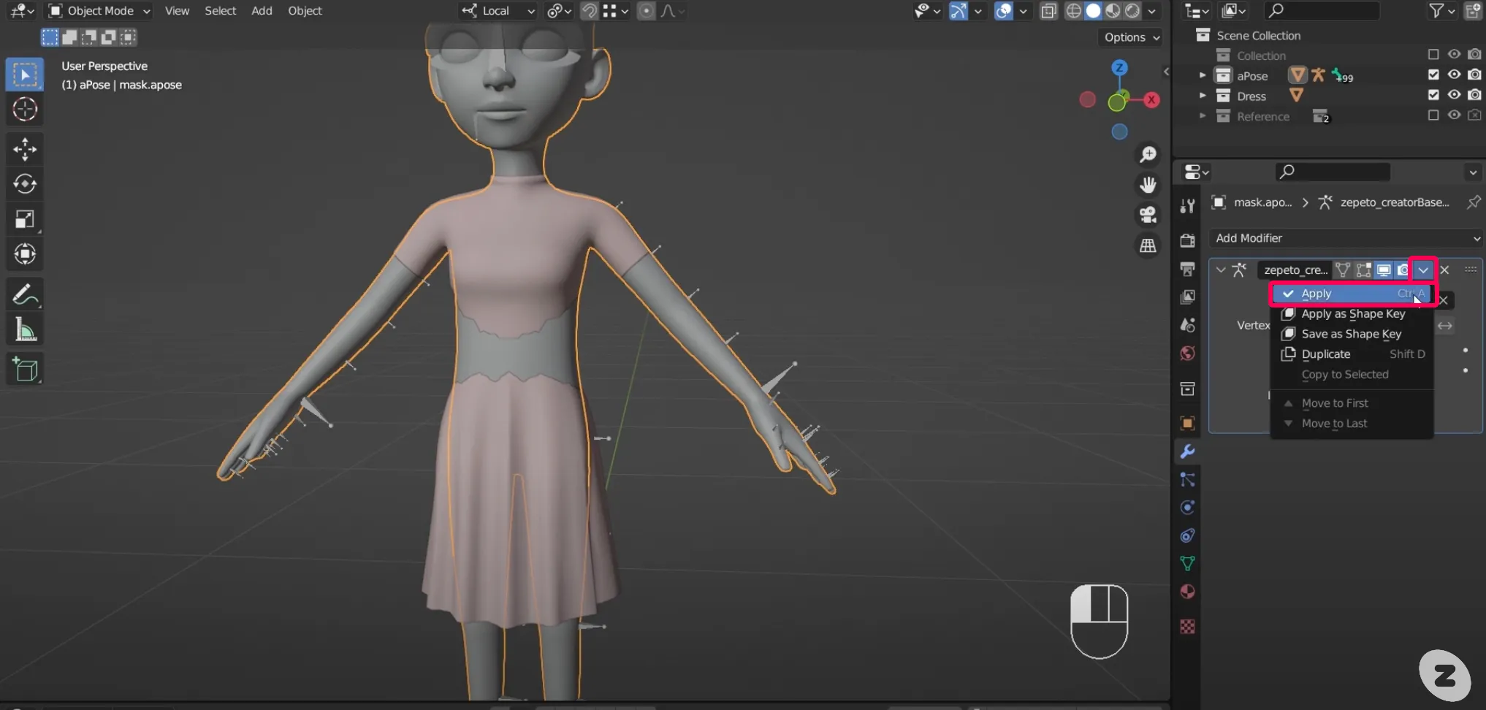1486x710 pixels.
Task: Expand the aPose collection
Action: 1203,75
